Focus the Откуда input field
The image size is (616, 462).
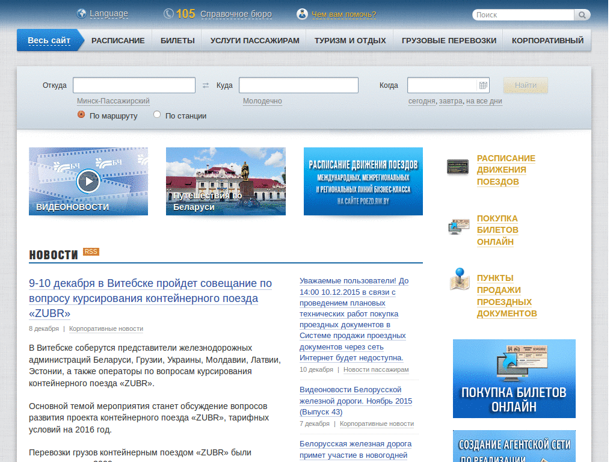tap(134, 85)
